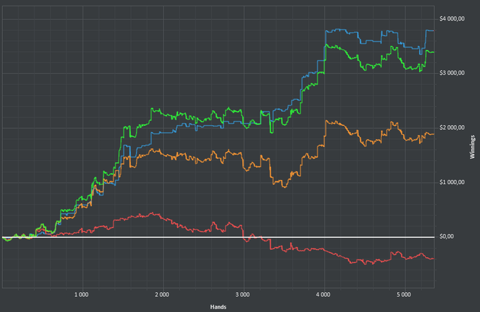
Task: Click the 2 000 hands tick label
Action: pos(162,295)
